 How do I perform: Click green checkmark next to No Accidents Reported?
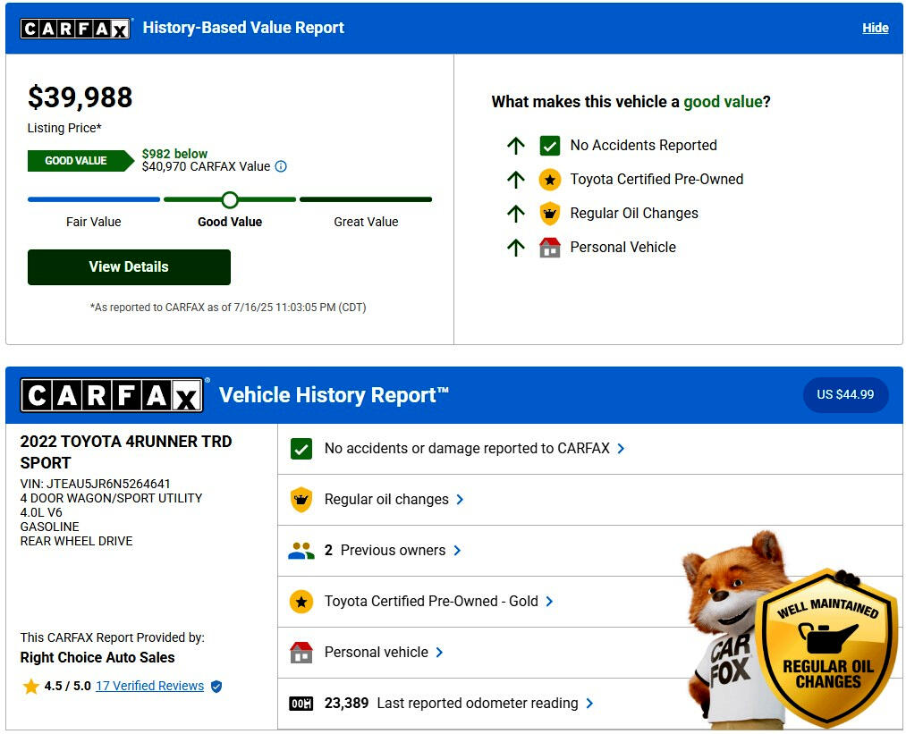pyautogui.click(x=549, y=146)
